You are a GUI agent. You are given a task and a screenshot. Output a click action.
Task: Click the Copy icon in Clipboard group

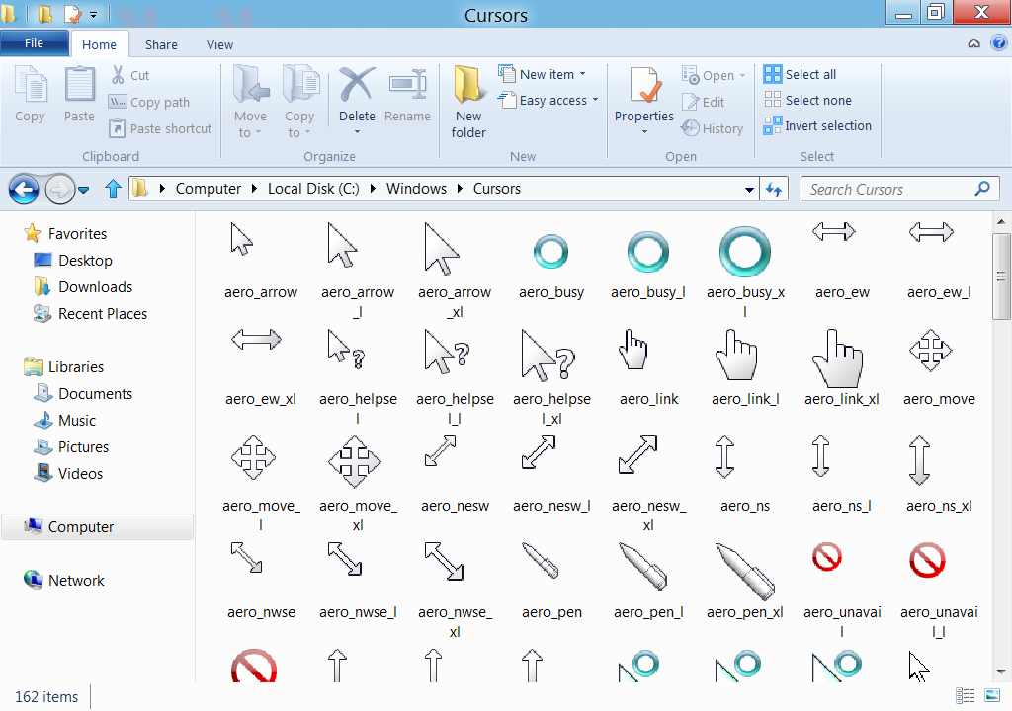coord(31,85)
